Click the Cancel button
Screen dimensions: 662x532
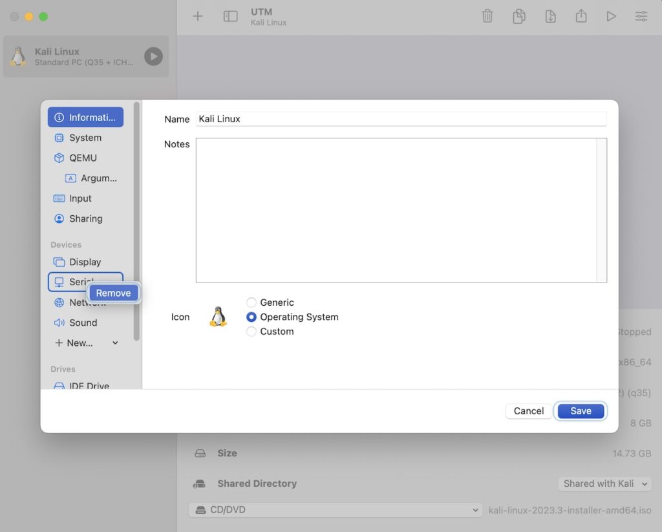coord(529,411)
